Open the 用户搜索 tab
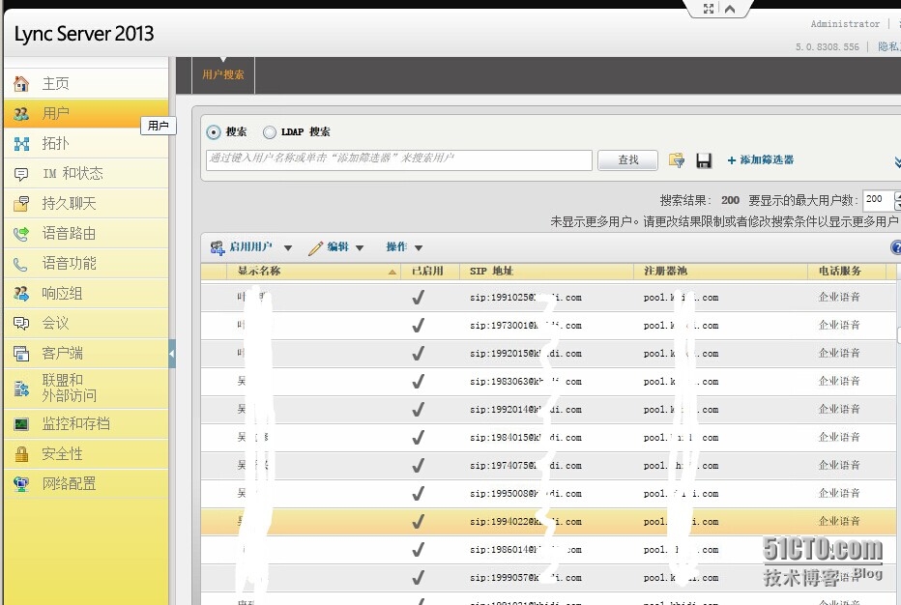The height and width of the screenshot is (605, 901). 223,74
